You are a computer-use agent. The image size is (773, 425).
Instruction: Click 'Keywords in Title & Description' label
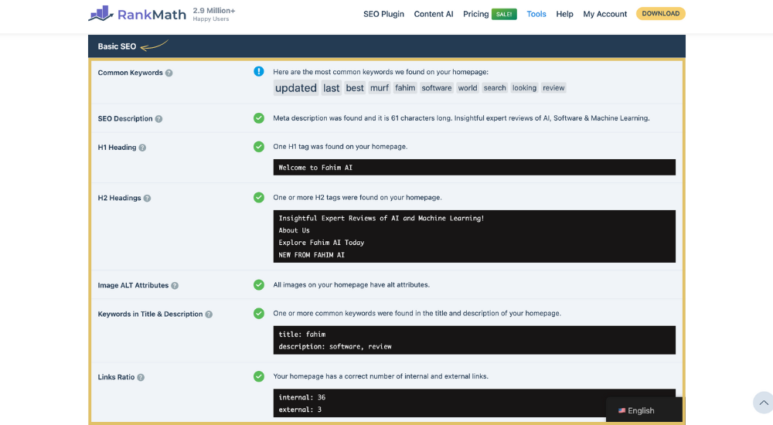click(150, 314)
